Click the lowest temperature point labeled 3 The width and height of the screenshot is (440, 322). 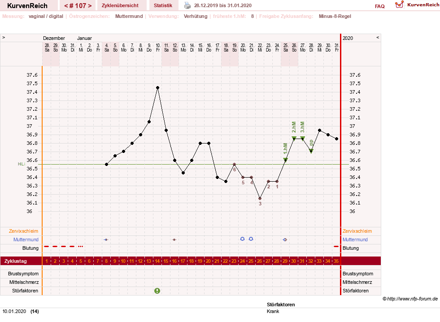click(260, 198)
